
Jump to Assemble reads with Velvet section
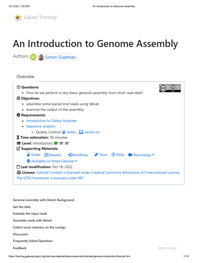32,220
